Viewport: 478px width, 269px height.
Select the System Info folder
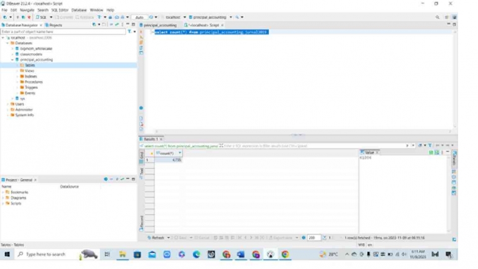[x=24, y=115]
